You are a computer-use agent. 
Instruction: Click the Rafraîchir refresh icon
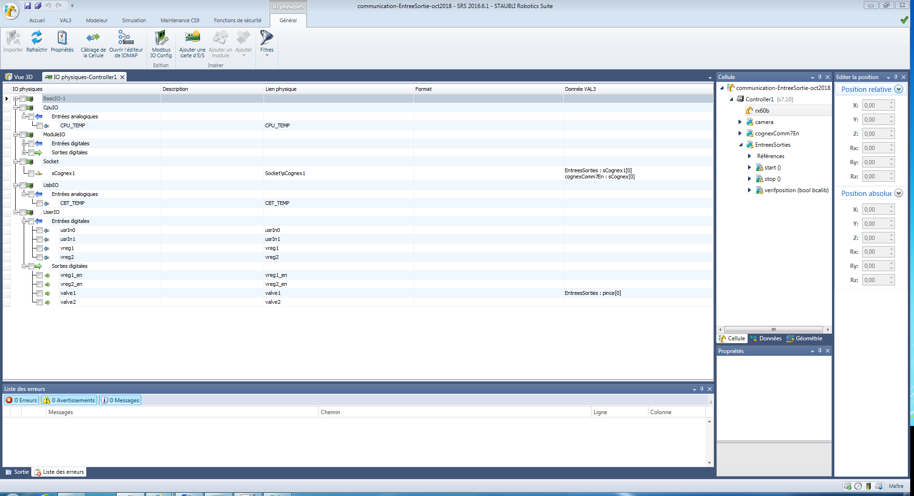point(37,38)
